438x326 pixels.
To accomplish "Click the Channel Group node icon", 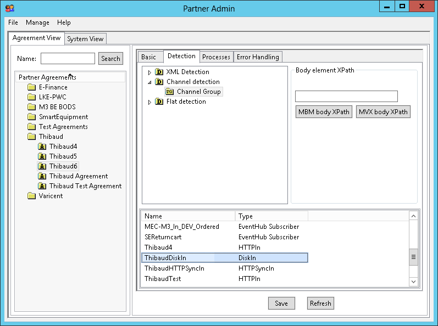I will click(169, 92).
